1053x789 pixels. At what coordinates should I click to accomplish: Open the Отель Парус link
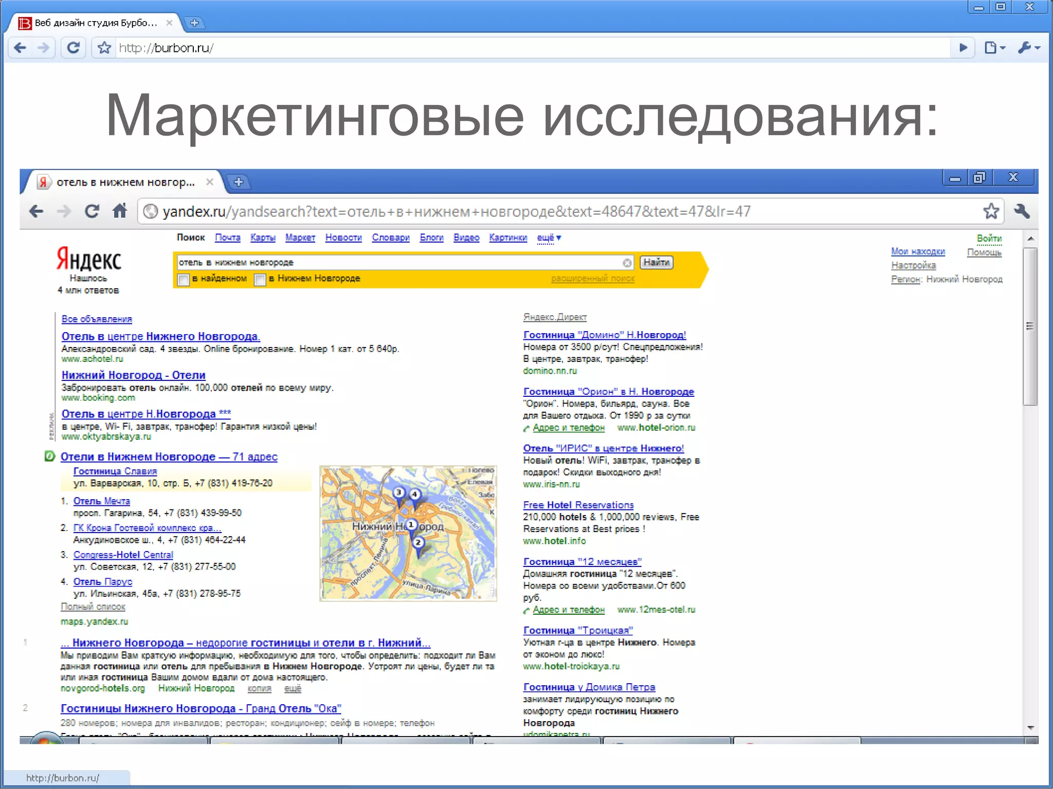pos(103,581)
